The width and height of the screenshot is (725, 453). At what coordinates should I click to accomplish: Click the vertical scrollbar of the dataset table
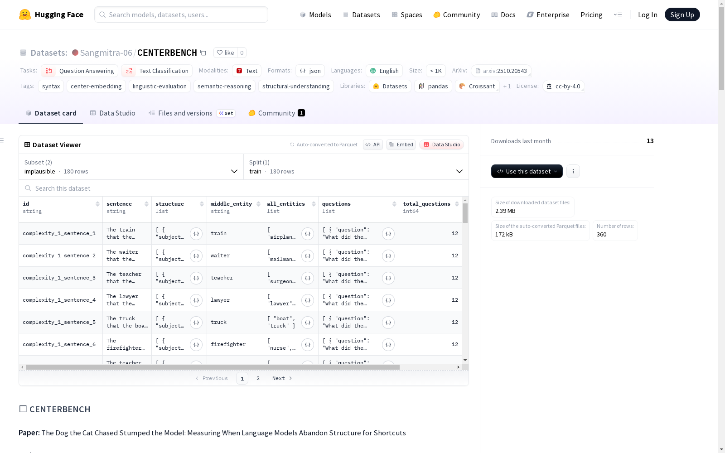point(465,213)
